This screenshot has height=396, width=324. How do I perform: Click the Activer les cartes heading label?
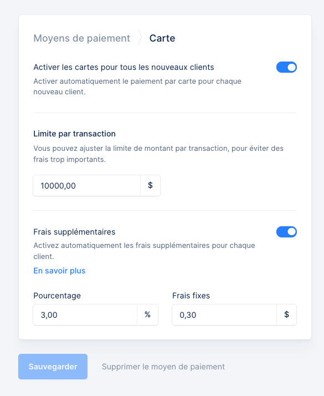pos(124,67)
